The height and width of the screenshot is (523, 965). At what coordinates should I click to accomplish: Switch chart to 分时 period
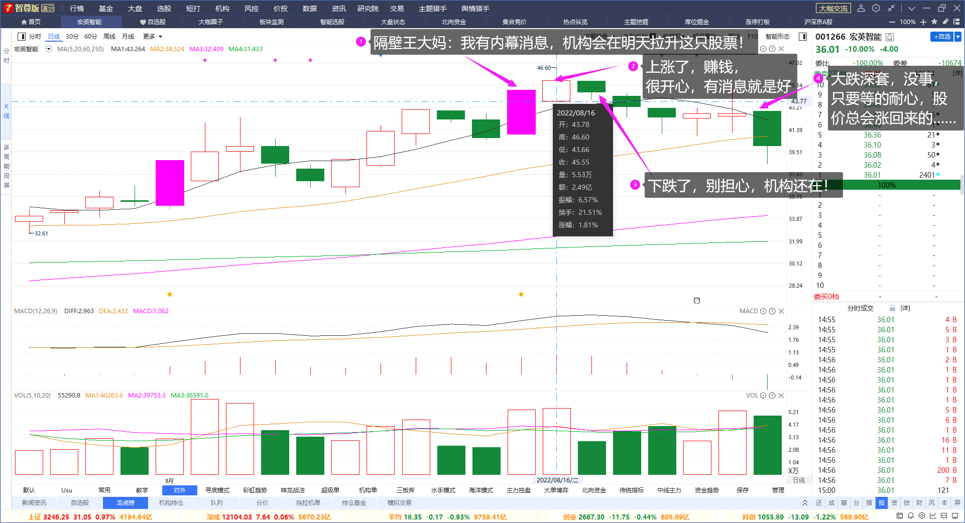[35, 37]
